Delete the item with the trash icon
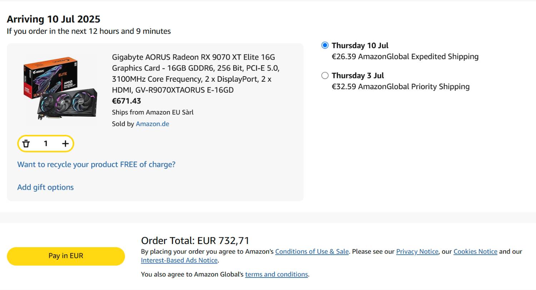The image size is (536, 290). (26, 144)
